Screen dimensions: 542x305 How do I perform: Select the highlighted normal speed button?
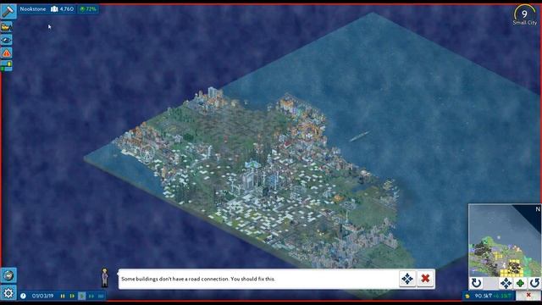(81, 296)
